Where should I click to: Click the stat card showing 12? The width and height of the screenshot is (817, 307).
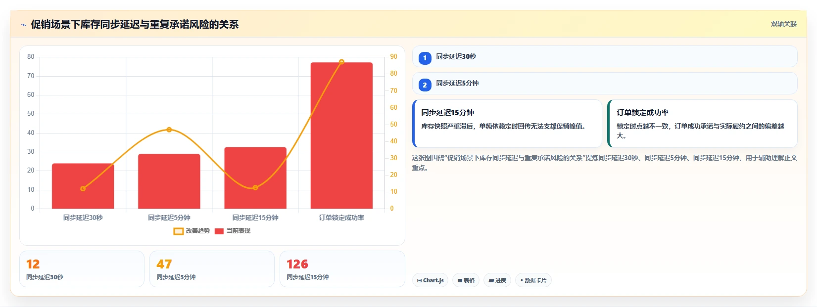[82, 269]
